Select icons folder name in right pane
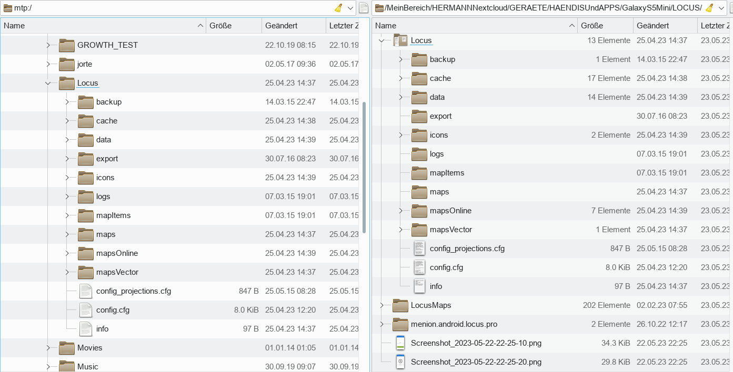 tap(439, 135)
